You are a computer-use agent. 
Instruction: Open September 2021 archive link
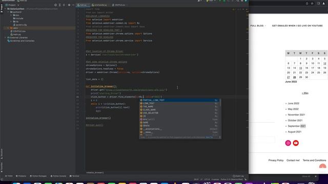pyautogui.click(x=297, y=126)
